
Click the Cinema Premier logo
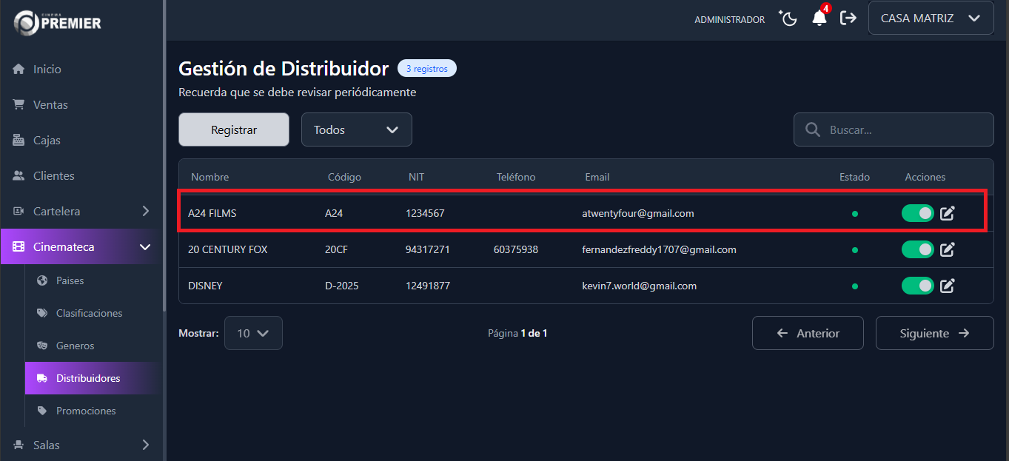[x=58, y=22]
